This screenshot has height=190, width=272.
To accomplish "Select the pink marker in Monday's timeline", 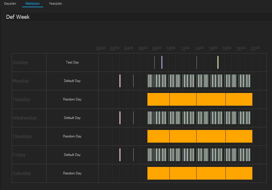I will [x=120, y=81].
